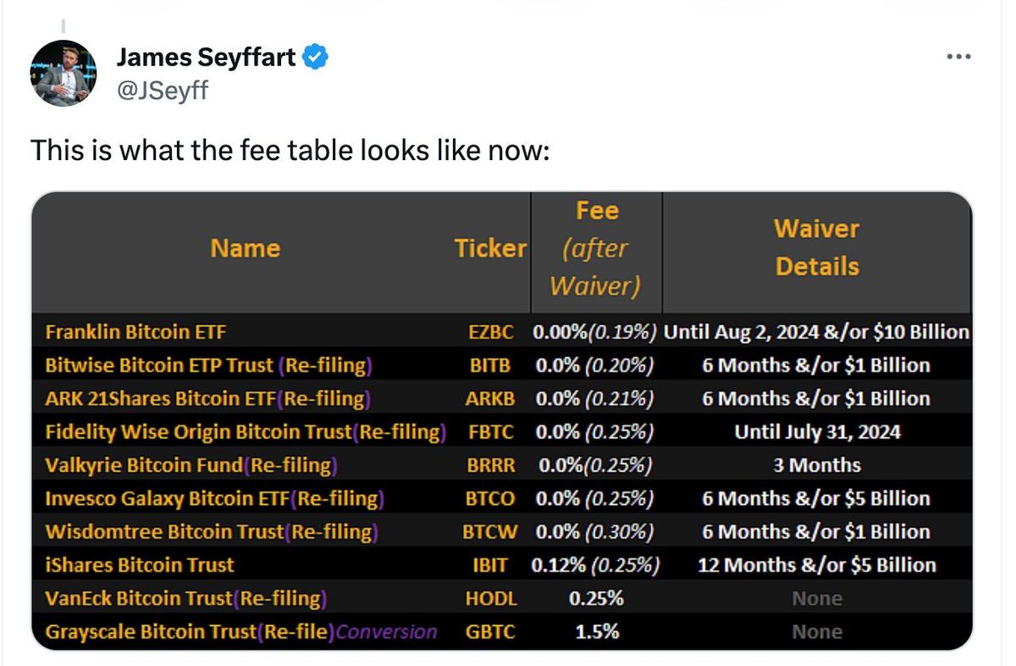This screenshot has width=1016, height=666.
Task: Open James Seyffart display name link
Action: point(206,58)
